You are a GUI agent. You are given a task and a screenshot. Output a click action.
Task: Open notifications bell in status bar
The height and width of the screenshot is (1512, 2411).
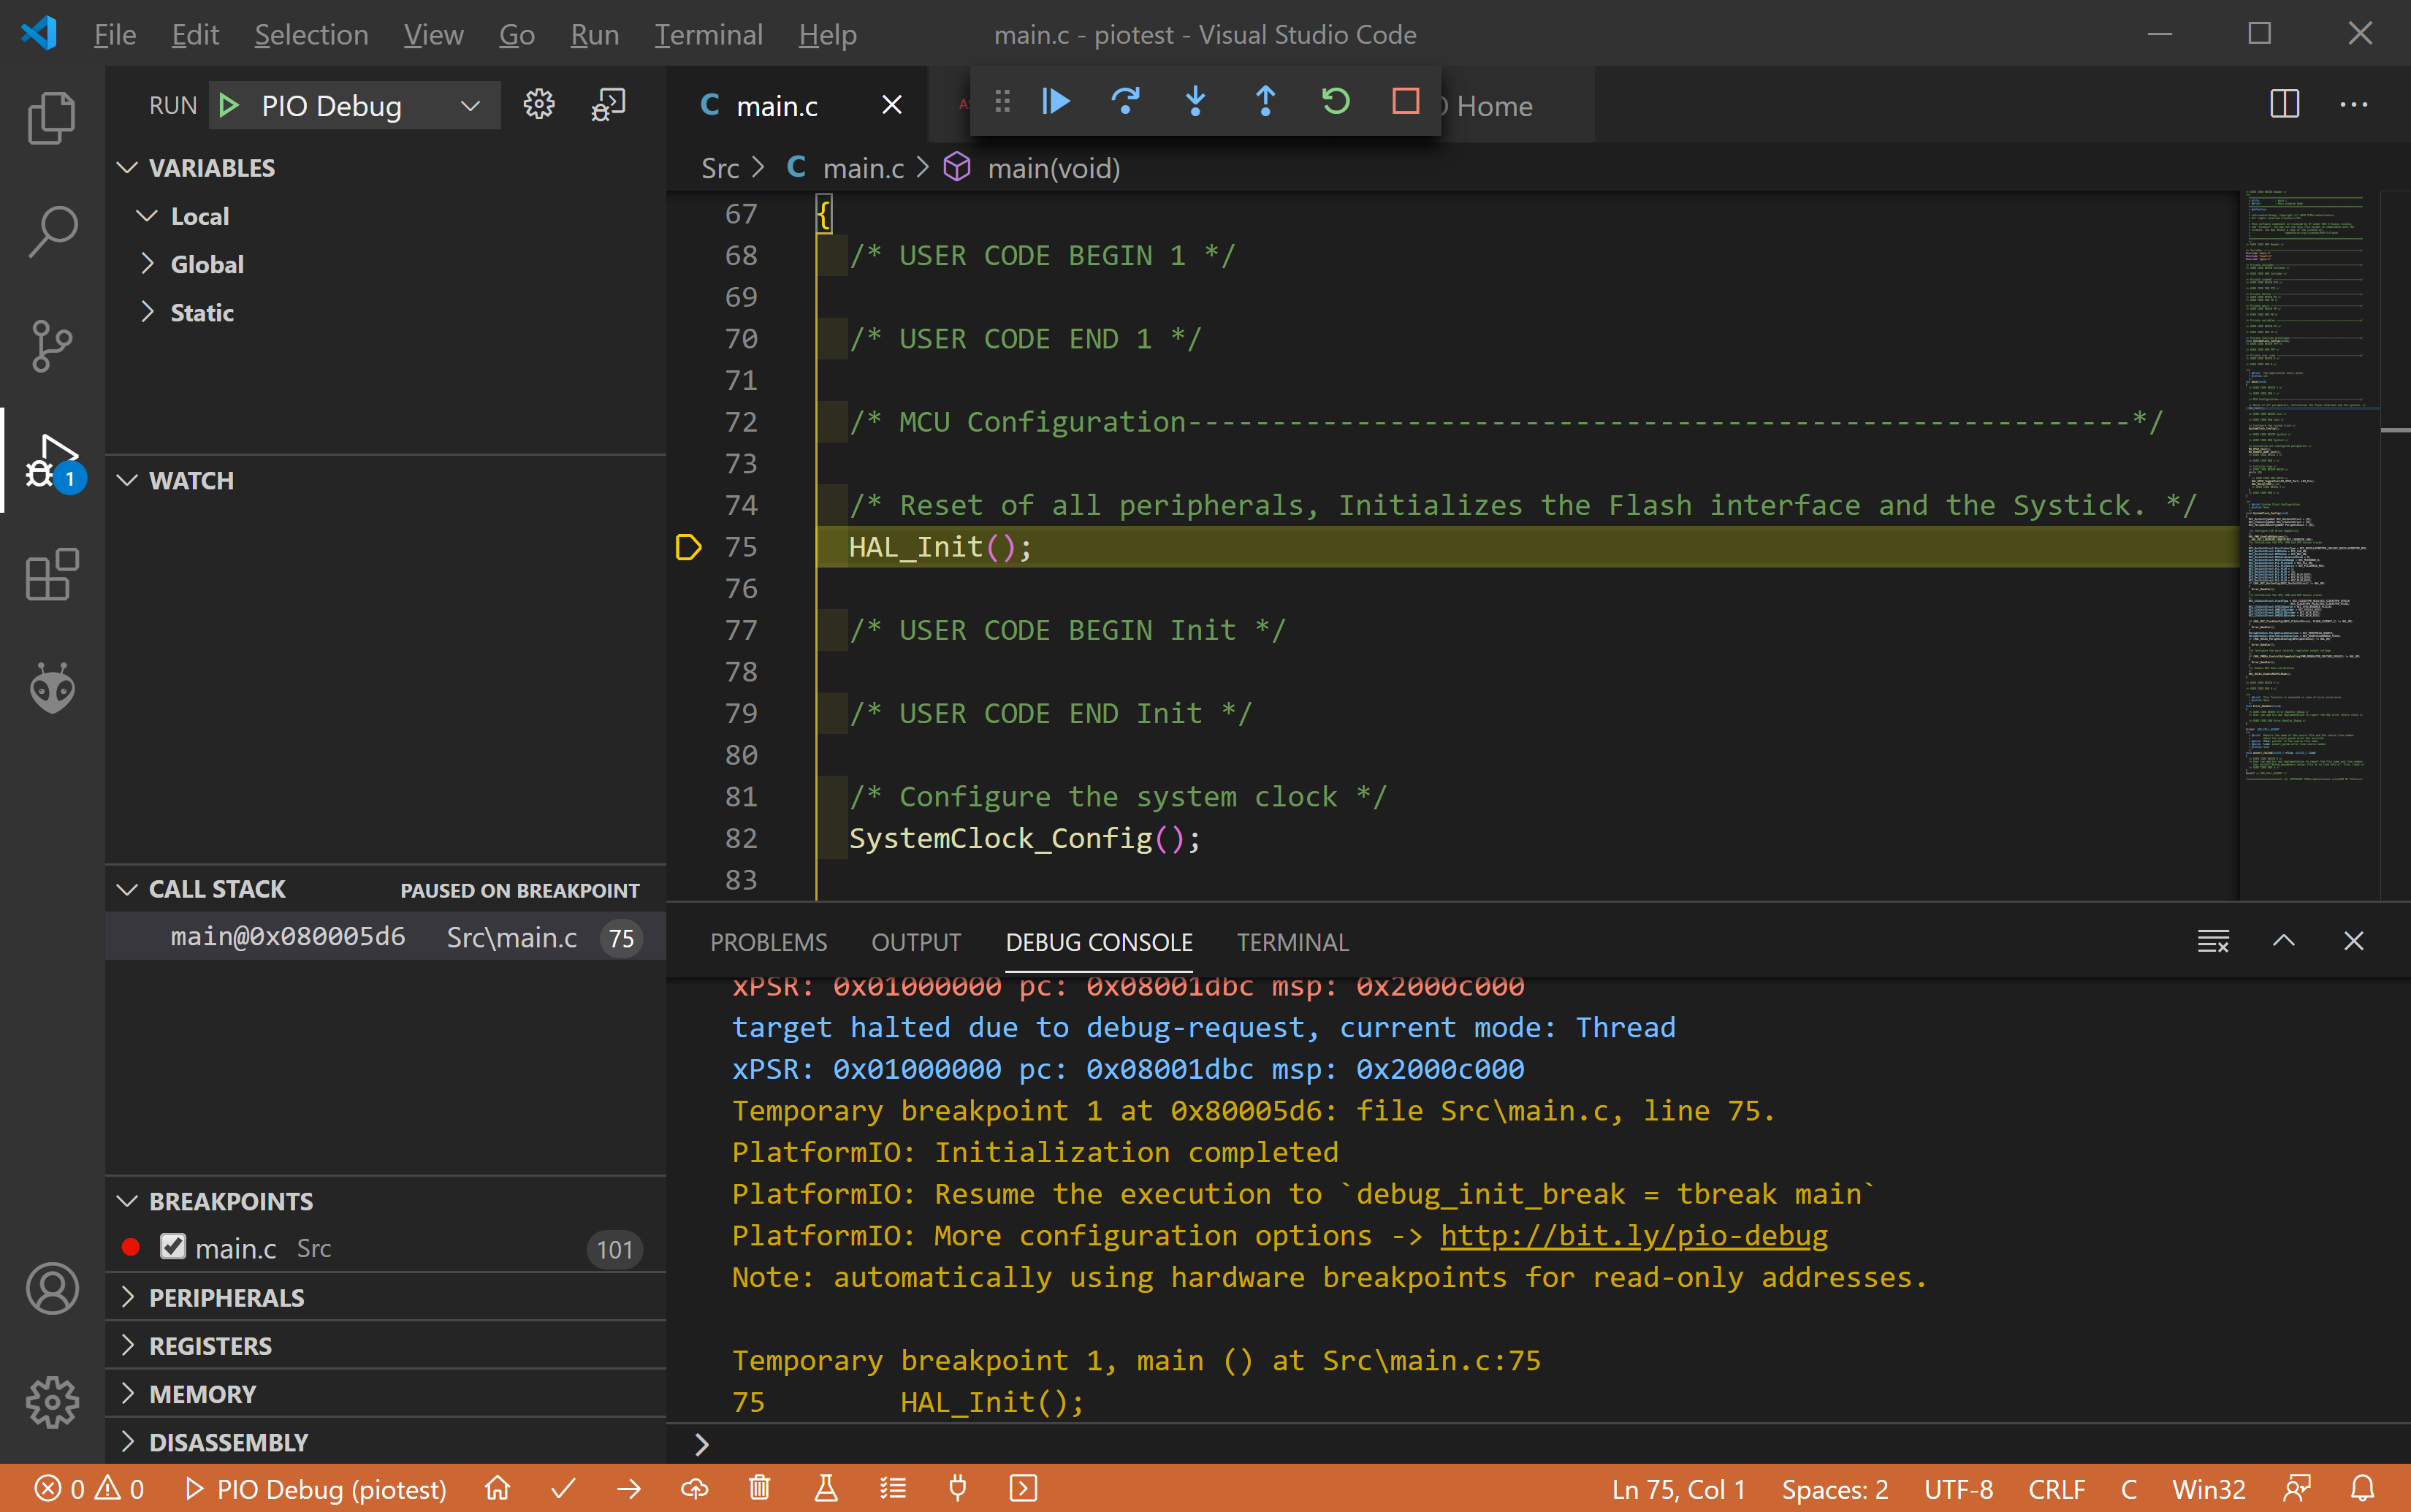[x=2363, y=1488]
